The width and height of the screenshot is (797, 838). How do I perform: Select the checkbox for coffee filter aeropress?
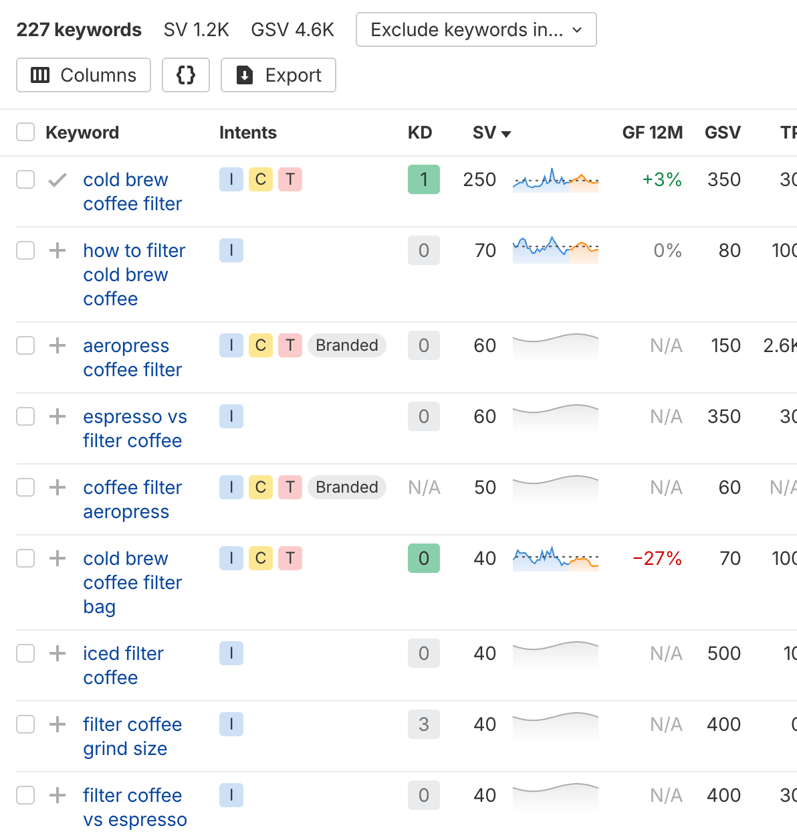coord(25,487)
